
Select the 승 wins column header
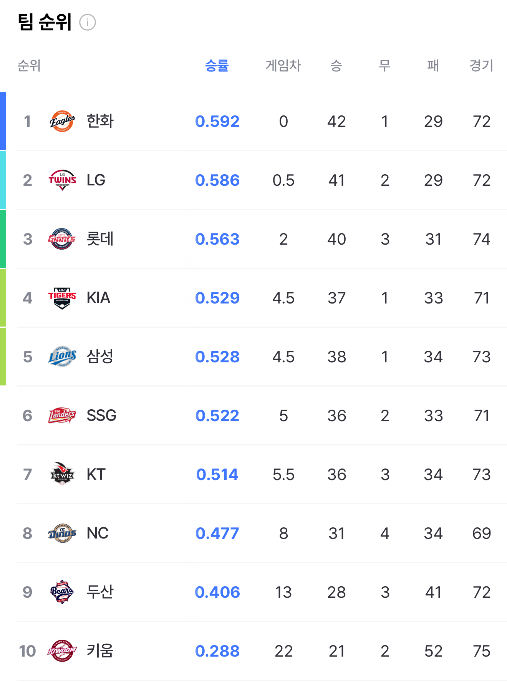click(x=336, y=65)
